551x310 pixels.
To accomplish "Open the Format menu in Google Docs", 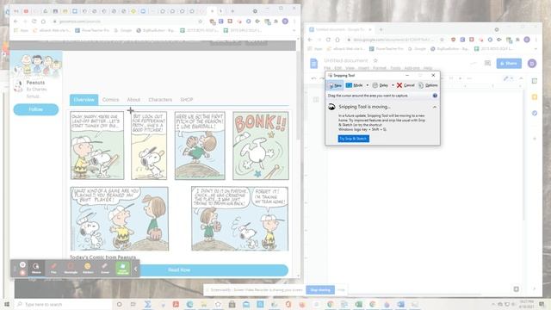I will (x=380, y=68).
